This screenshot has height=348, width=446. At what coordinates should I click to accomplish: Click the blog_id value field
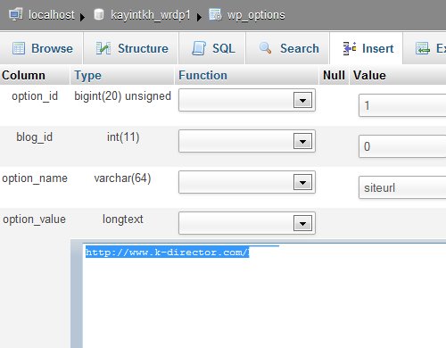(402, 146)
